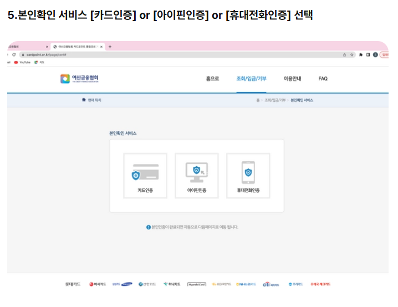Click 홈 in the breadcrumb trail
Viewport: 398px width, 307px height.
(x=258, y=100)
